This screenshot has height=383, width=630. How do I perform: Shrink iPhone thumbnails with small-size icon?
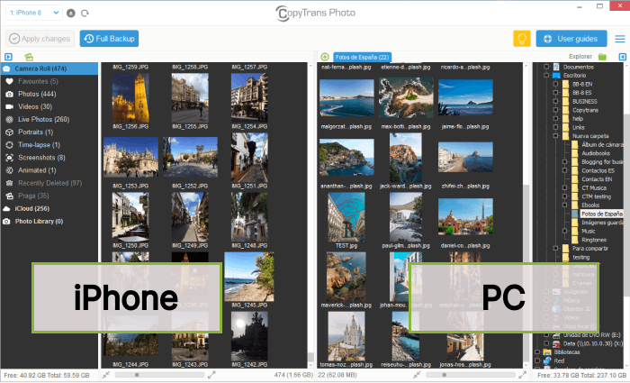(105, 375)
